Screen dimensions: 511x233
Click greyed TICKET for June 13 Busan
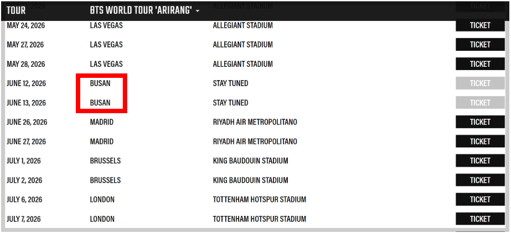(480, 103)
